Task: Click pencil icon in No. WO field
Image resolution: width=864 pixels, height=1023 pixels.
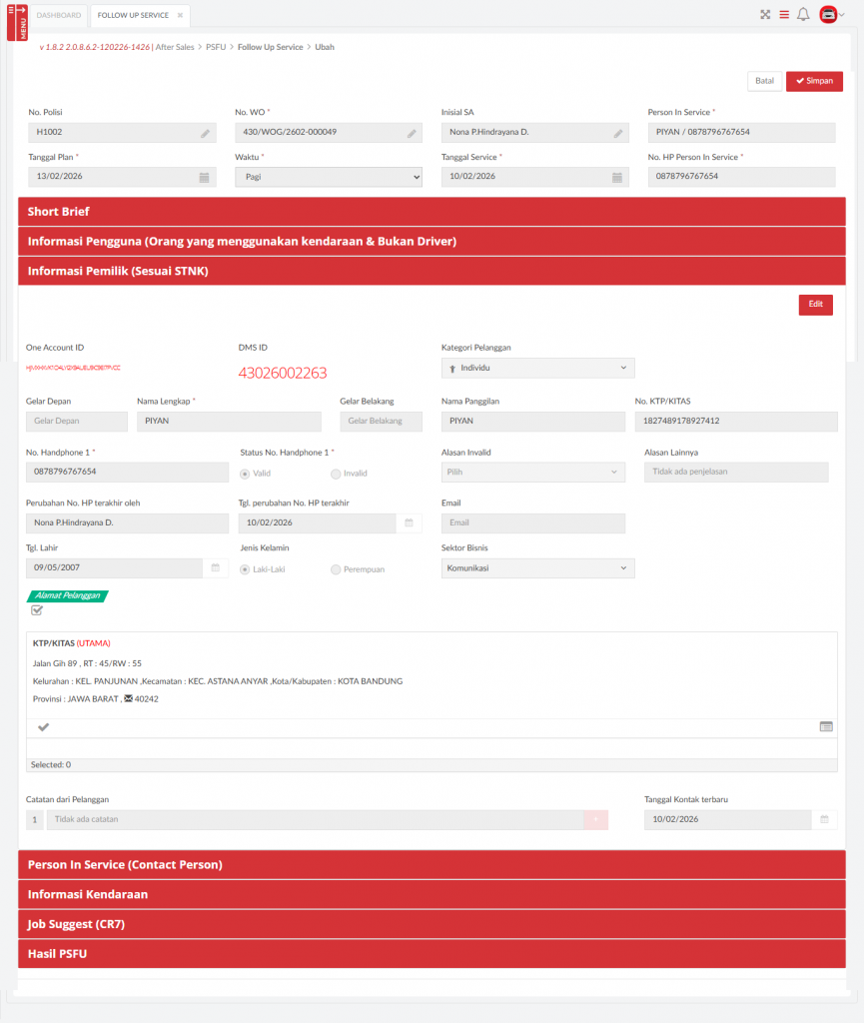Action: coord(412,133)
